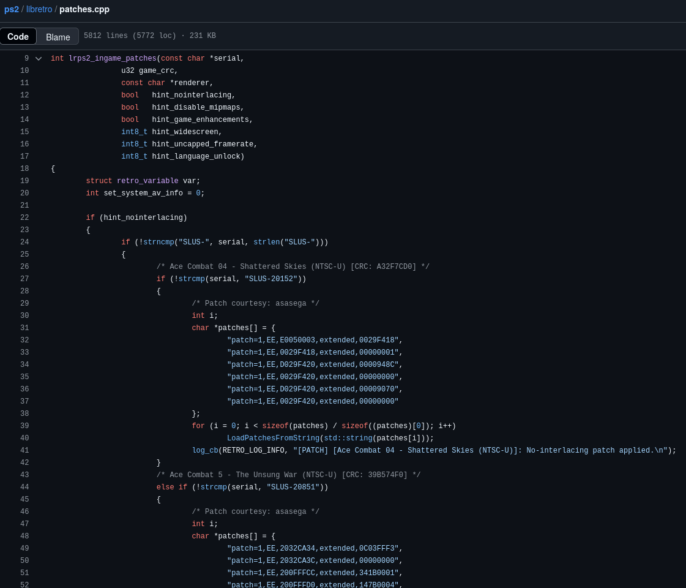
Task: Navigate to the libretro folder breadcrumb
Action: point(39,9)
